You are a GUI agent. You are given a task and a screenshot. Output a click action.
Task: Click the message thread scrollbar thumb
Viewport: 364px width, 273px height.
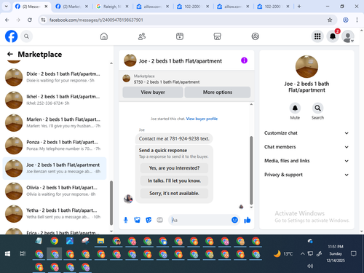pos(251,170)
